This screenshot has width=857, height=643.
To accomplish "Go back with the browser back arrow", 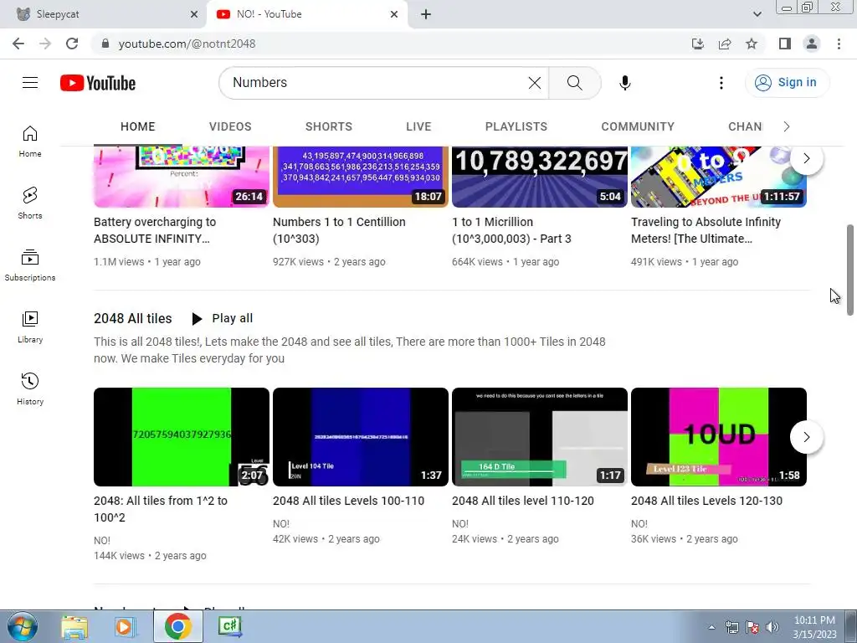I will tap(18, 44).
